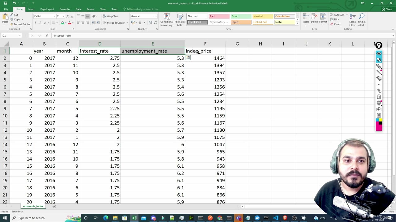This screenshot has height=222, width=396.
Task: Click the Paste clipboard icon
Action: point(5,17)
